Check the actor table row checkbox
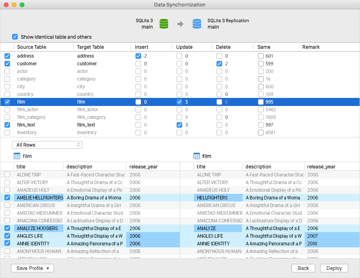Viewport: 360px width, 278px height. coord(7,71)
